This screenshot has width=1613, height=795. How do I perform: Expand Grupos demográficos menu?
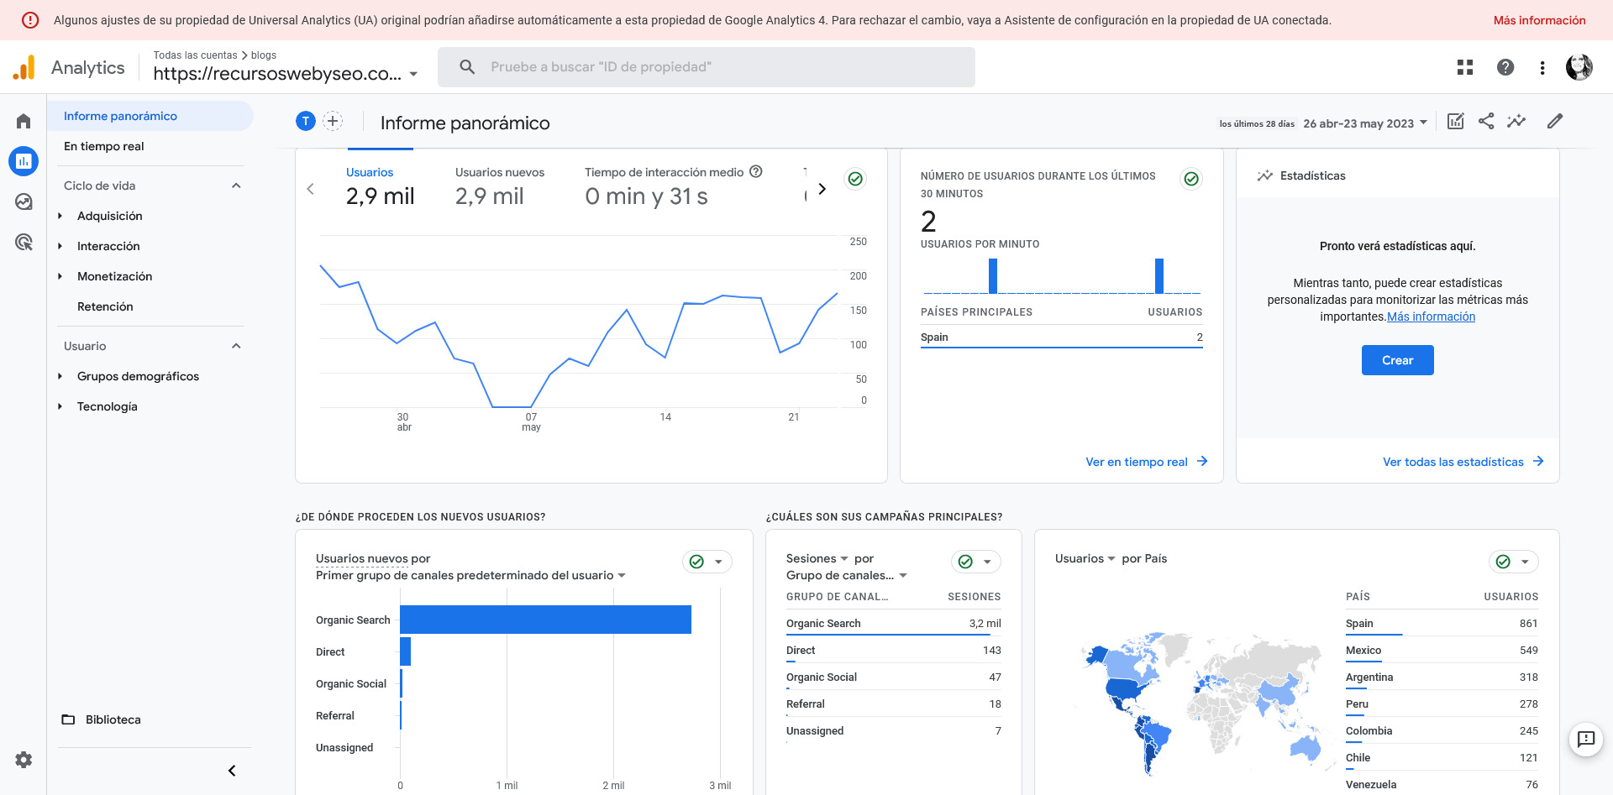(x=60, y=376)
